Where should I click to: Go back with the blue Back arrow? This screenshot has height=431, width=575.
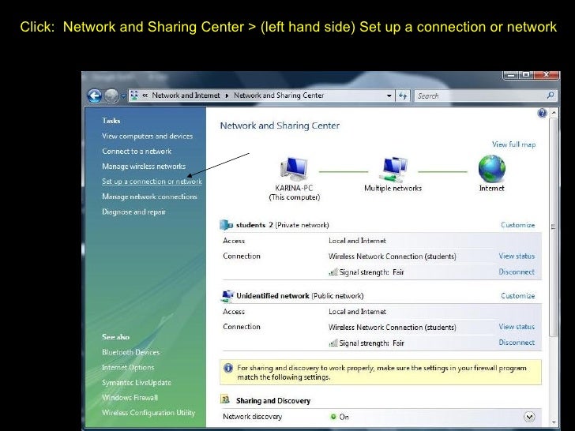pyautogui.click(x=94, y=96)
